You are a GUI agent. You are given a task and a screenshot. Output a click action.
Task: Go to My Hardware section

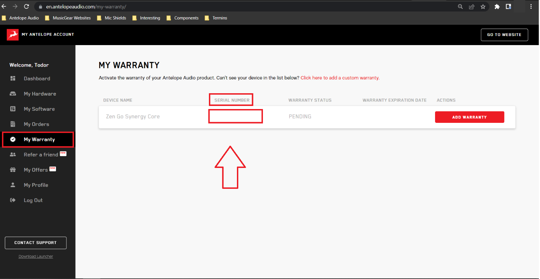tap(40, 94)
